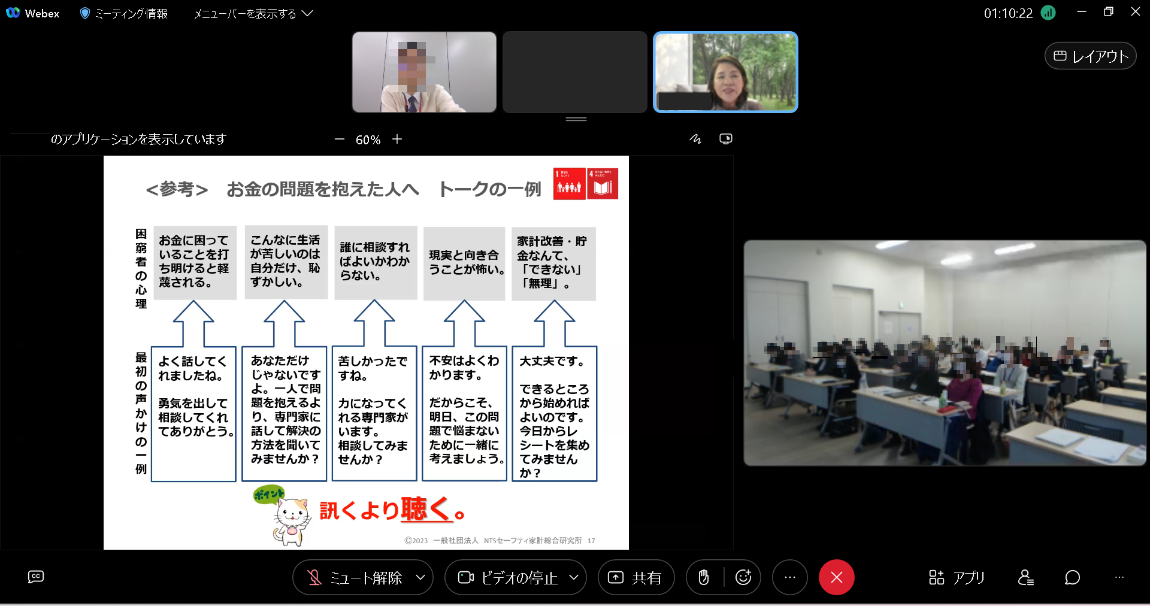The image size is (1150, 606).
Task: Click the slide's SDG goal 4 icon
Action: 603,184
